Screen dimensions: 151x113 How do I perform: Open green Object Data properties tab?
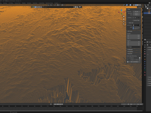(145, 70)
